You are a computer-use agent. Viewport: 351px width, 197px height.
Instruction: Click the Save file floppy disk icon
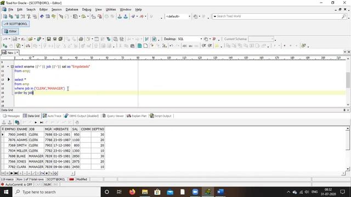point(49,39)
